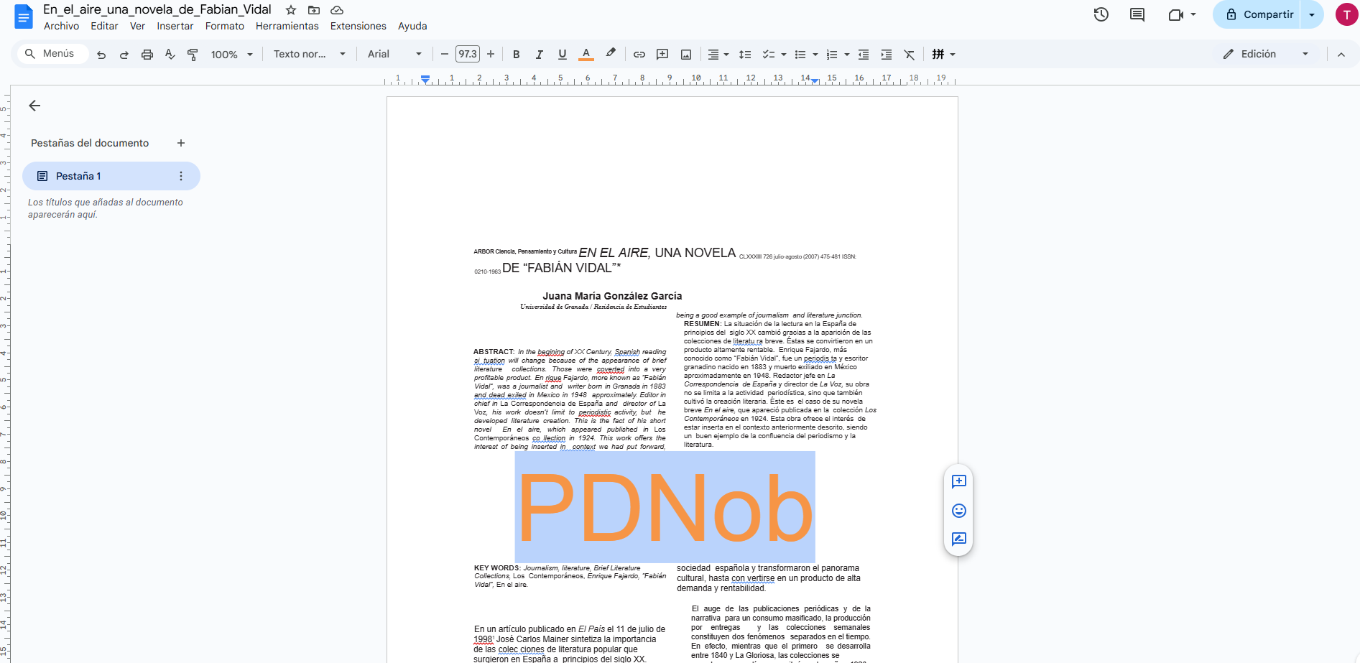Add a new document tab

(181, 143)
